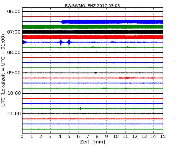Click x-axis tick label 11
Screen dimensions: 185x148
[x=125, y=137]
